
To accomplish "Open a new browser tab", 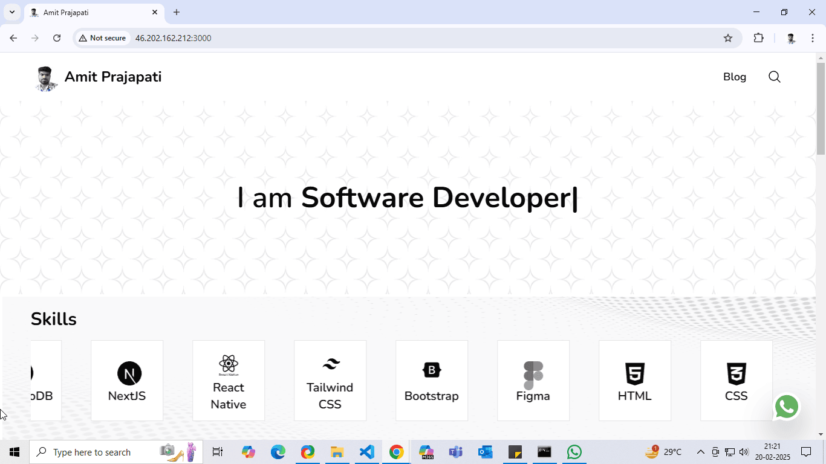I will (177, 12).
